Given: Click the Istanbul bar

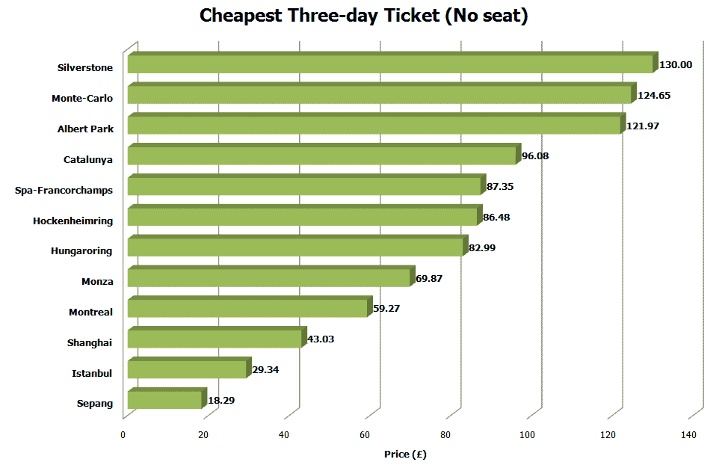Looking at the screenshot, I should (x=187, y=371).
